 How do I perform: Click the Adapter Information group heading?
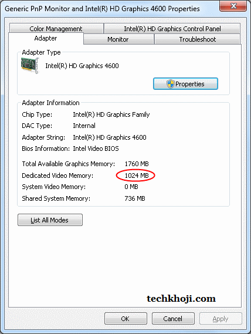[x=50, y=103]
